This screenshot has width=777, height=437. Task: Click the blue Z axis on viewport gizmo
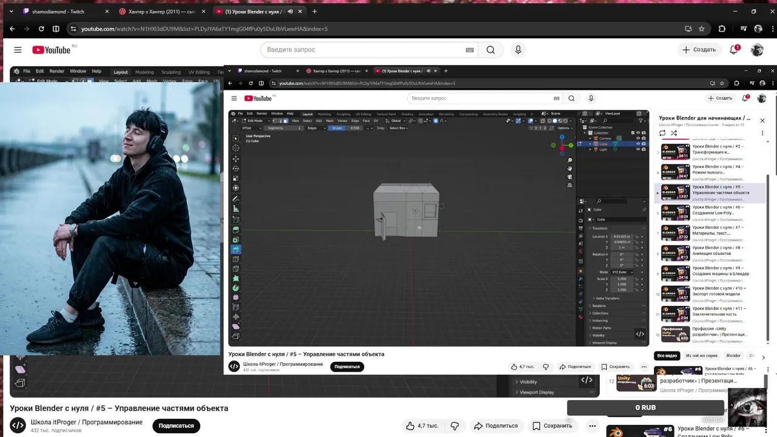562,137
